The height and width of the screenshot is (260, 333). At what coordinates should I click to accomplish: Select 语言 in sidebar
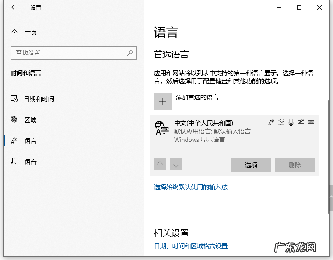click(73, 141)
